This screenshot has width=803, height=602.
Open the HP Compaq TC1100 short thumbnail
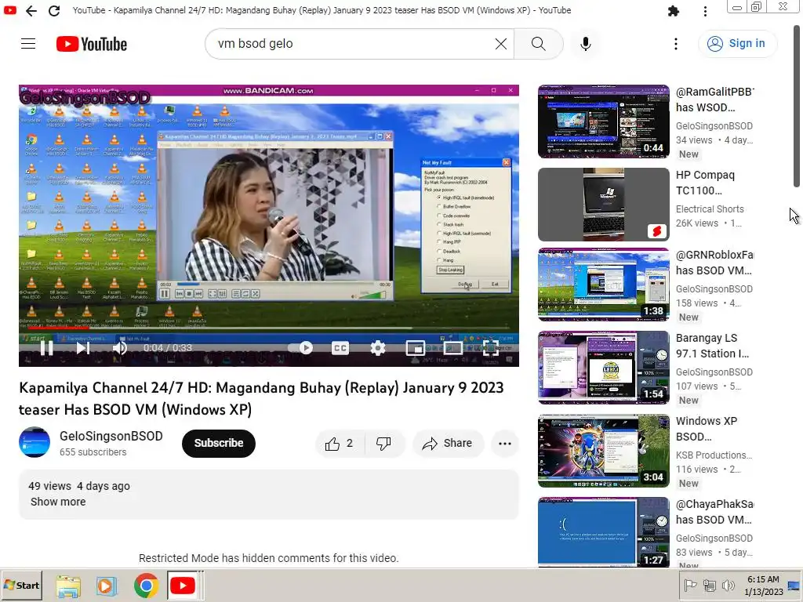[603, 205]
